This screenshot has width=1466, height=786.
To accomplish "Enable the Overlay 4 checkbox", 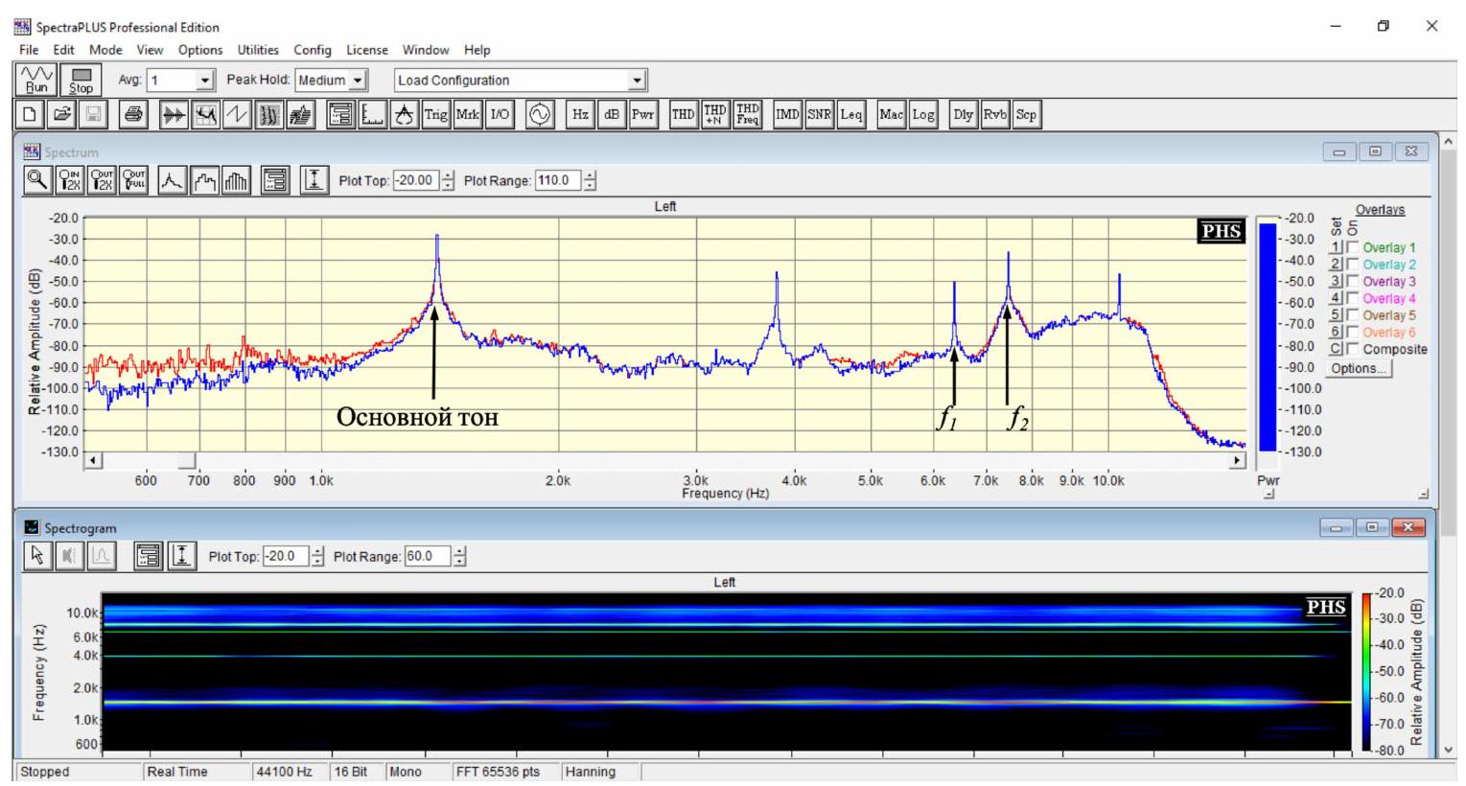I will (1353, 298).
